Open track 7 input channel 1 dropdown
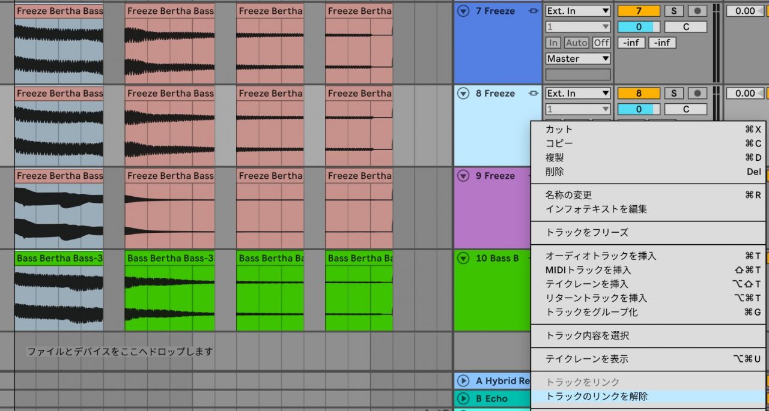769x411 pixels. (578, 27)
